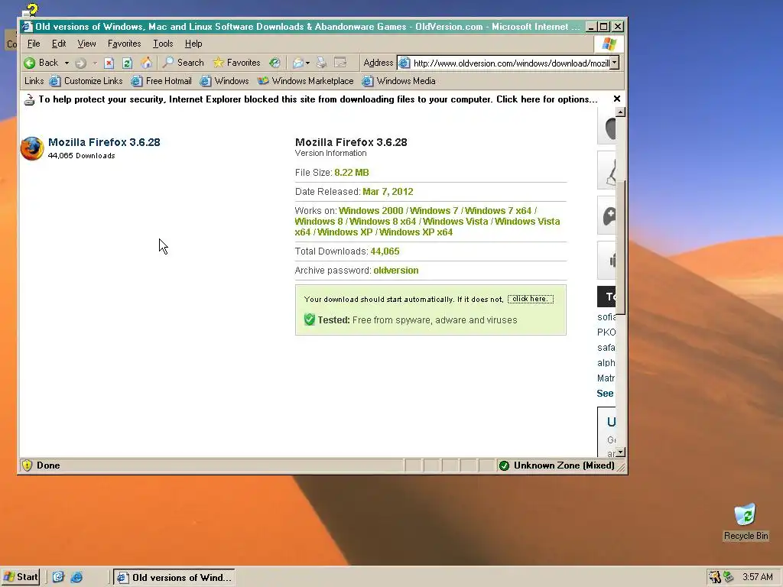Launch Internet Explorer from quick launch

[76, 577]
